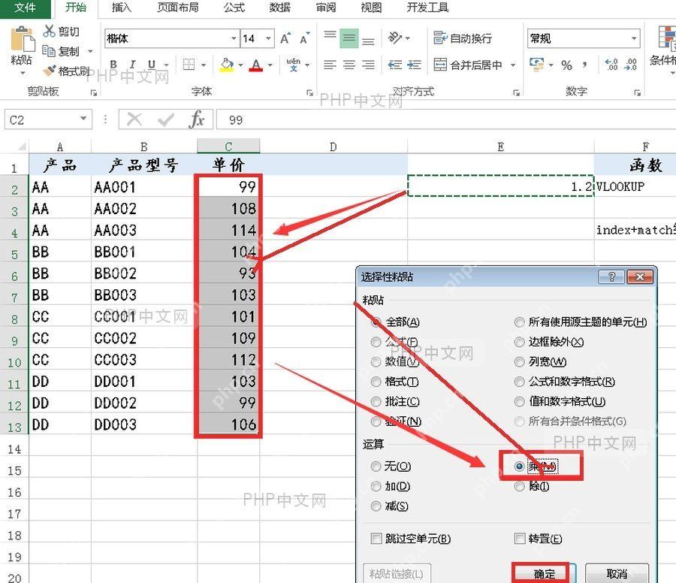Align text to middle of cell
The width and height of the screenshot is (676, 583).
coord(349,38)
